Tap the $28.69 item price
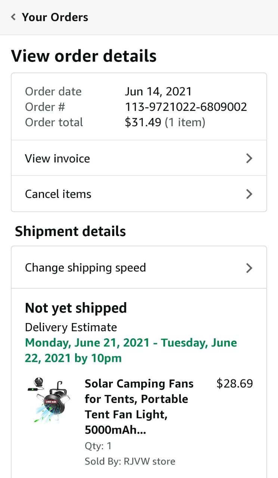278x478 pixels. click(235, 384)
